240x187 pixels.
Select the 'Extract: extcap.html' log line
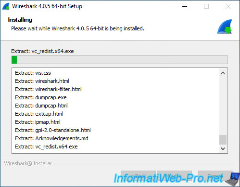pyautogui.click(x=39, y=114)
